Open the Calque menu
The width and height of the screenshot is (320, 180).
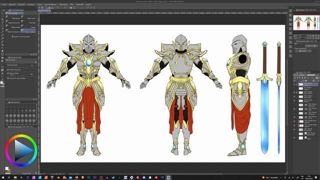(39, 4)
